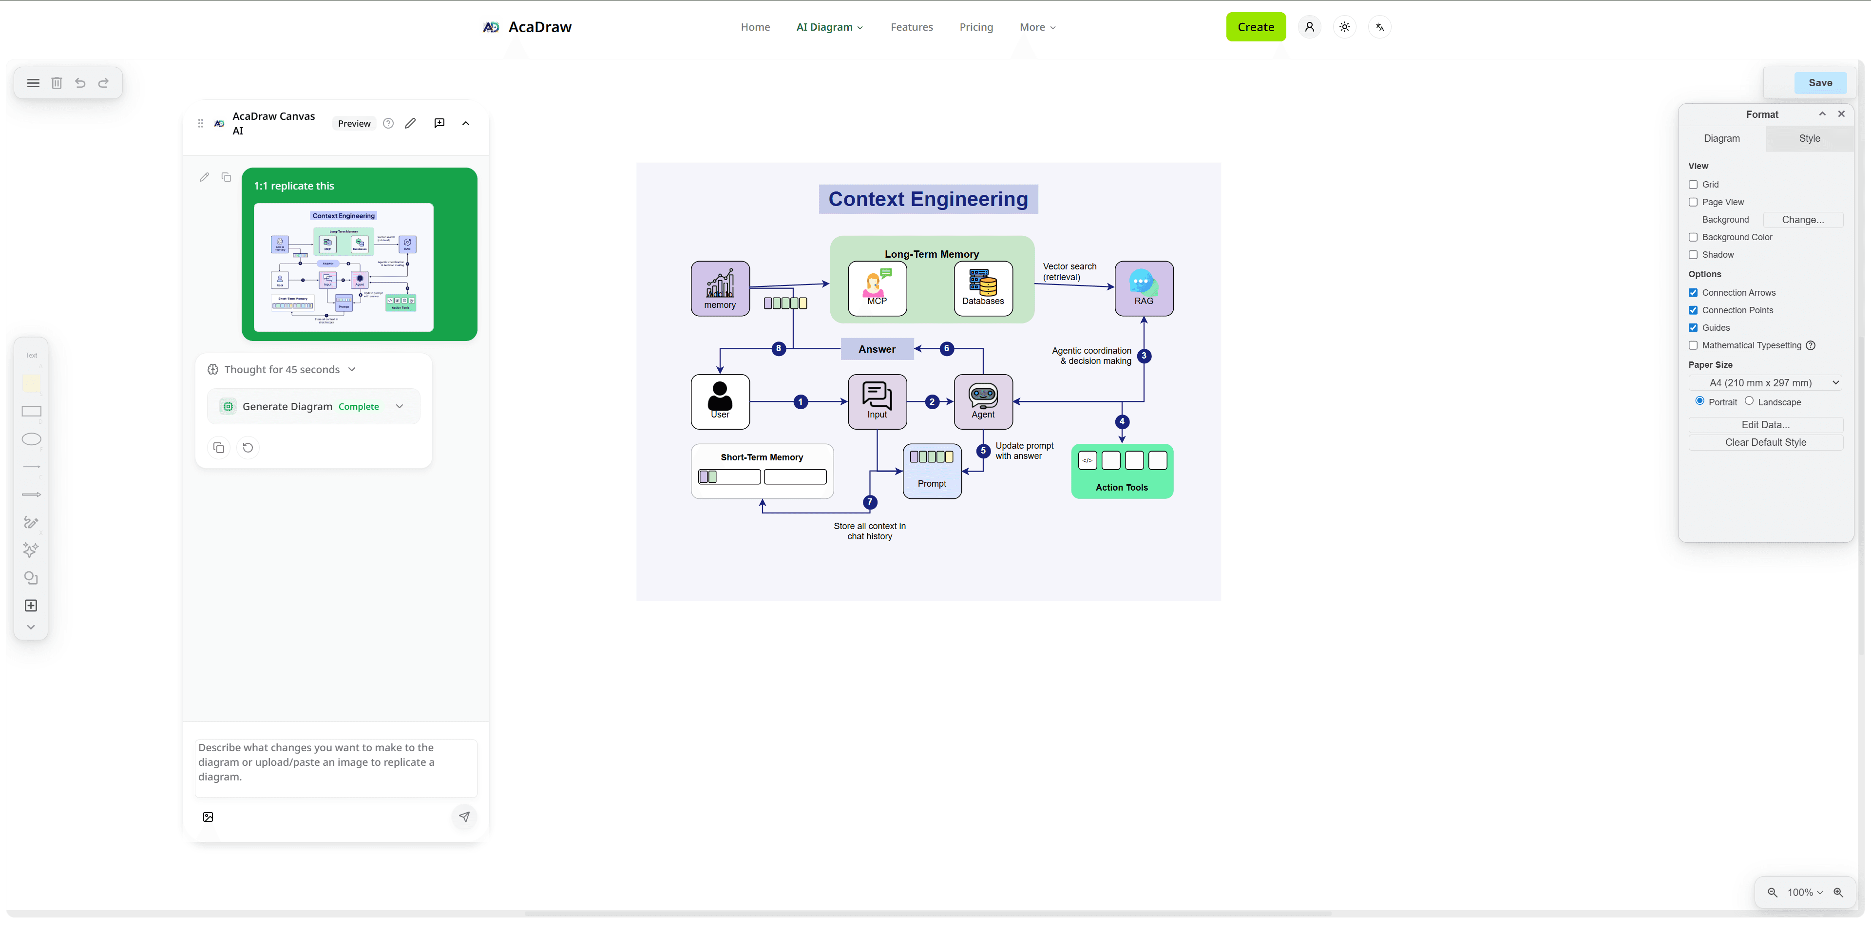This screenshot has width=1871, height=929.
Task: Select the Ellipse tool
Action: click(x=31, y=439)
